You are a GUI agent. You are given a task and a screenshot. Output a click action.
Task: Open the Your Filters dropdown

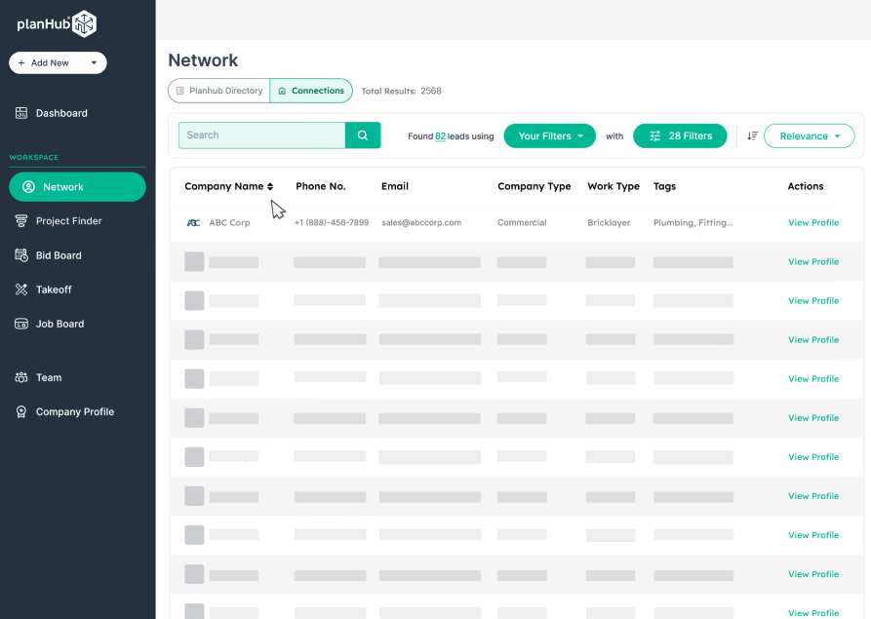[549, 136]
